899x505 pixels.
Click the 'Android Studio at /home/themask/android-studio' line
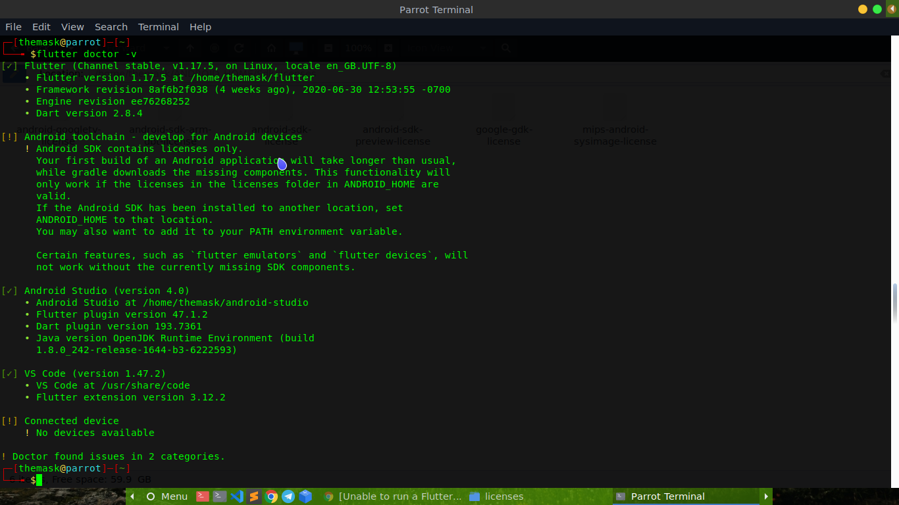tap(167, 302)
